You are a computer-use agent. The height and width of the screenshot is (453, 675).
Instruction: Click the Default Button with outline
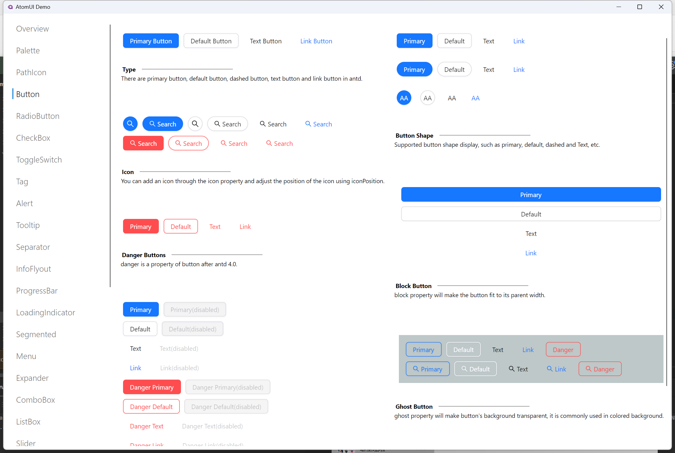coord(211,41)
